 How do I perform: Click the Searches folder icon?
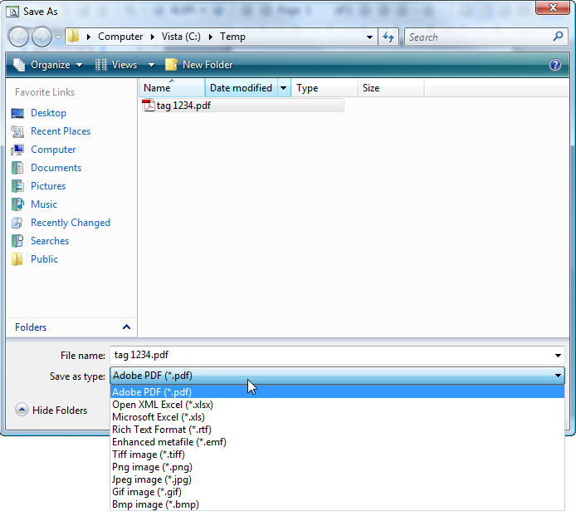tap(17, 241)
